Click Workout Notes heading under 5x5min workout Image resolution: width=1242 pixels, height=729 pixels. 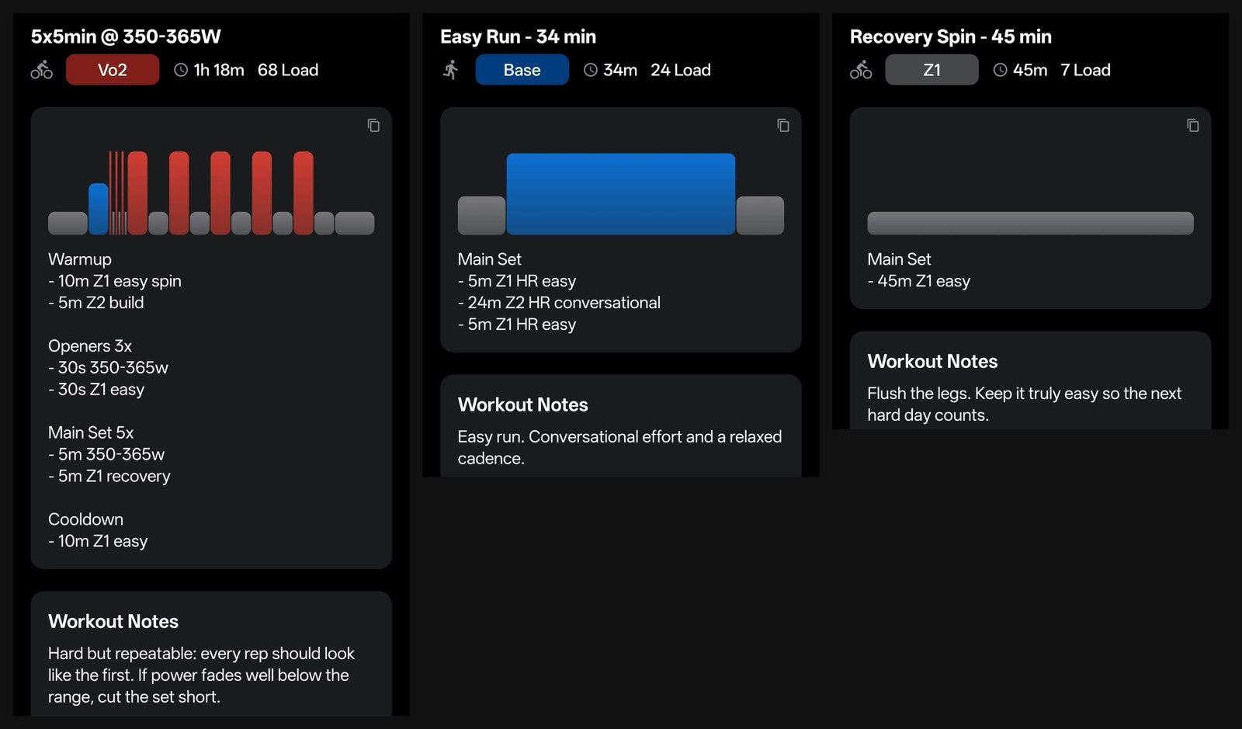click(x=113, y=621)
